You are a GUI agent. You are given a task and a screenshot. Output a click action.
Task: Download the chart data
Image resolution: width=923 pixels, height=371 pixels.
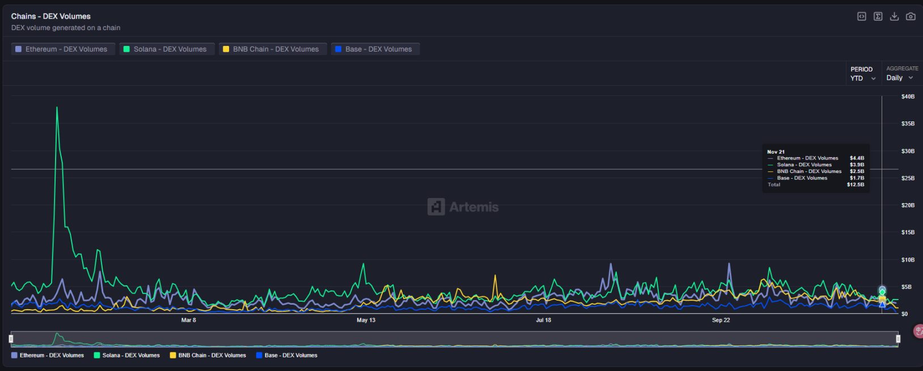[x=894, y=16]
